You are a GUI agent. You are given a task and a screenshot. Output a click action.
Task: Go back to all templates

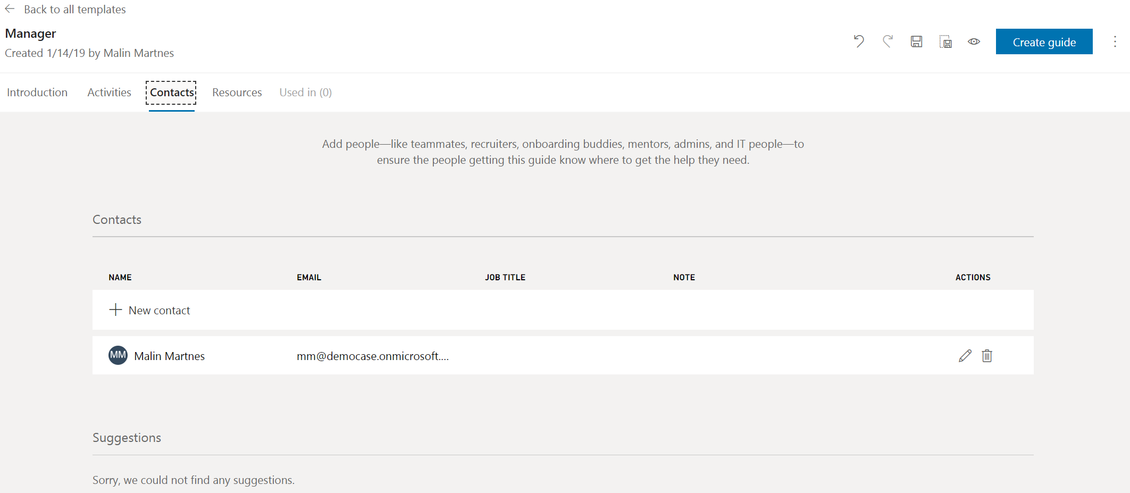coord(74,10)
